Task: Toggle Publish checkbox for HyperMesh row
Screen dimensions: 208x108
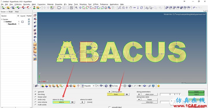Action: click(29, 24)
